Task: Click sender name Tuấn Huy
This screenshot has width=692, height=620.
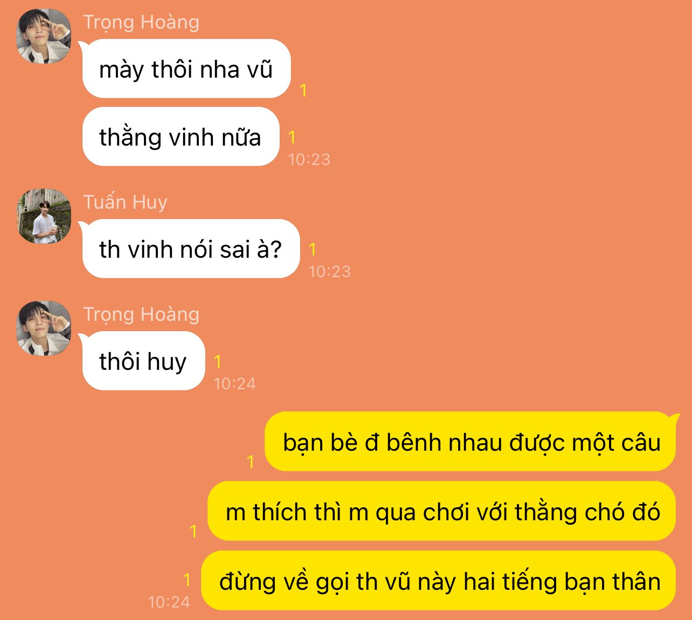Action: coord(125,202)
